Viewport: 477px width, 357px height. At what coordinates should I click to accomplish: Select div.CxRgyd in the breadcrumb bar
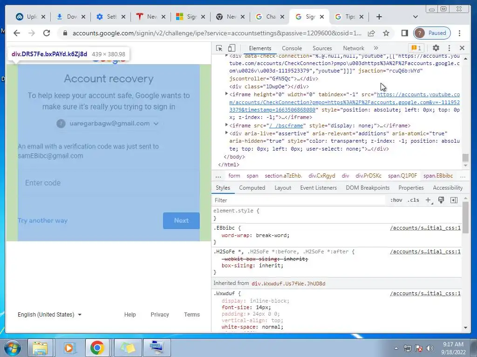click(321, 176)
